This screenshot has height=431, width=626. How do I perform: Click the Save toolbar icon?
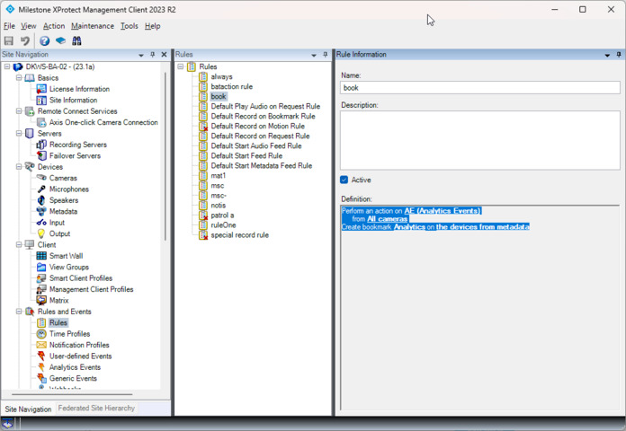click(x=9, y=40)
